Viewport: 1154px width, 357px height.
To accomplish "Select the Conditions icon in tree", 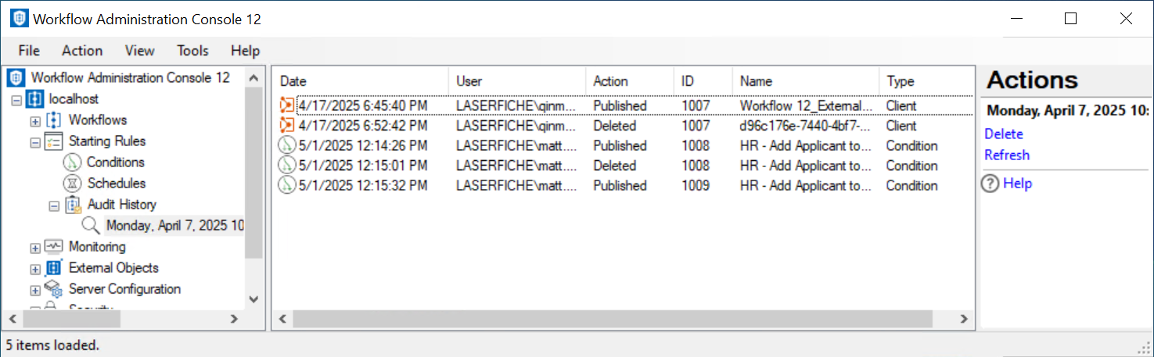I will 73,162.
